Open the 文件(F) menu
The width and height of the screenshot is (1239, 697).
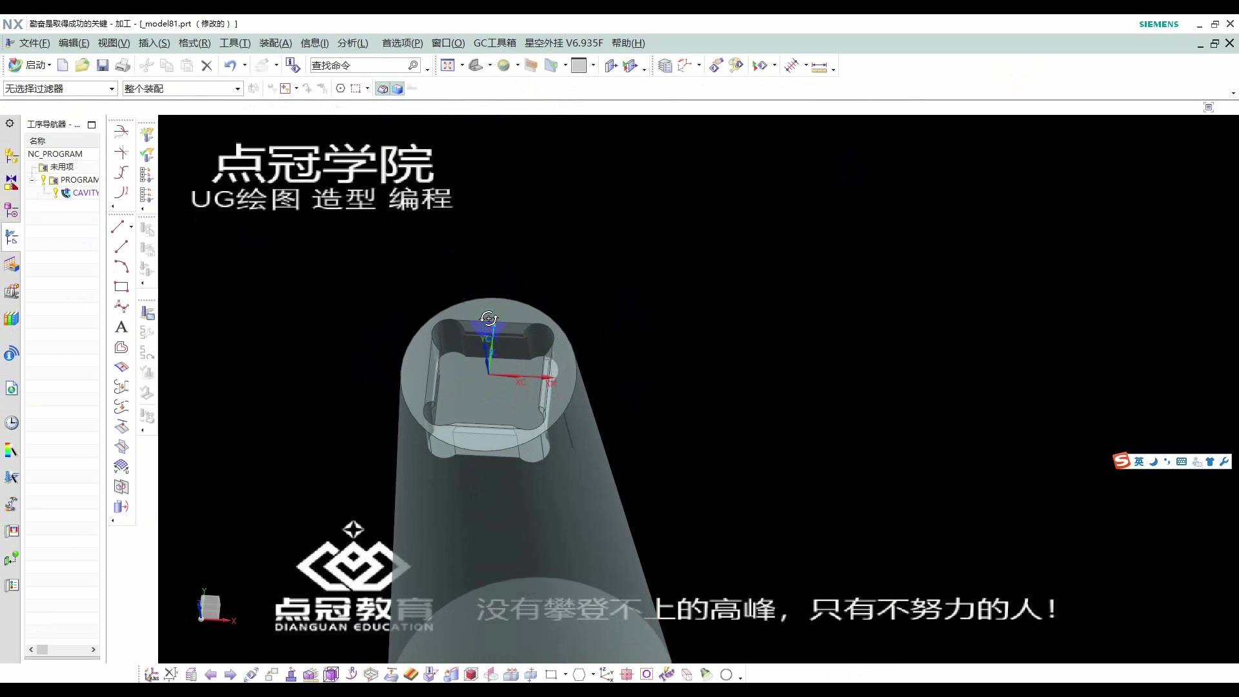pos(34,43)
